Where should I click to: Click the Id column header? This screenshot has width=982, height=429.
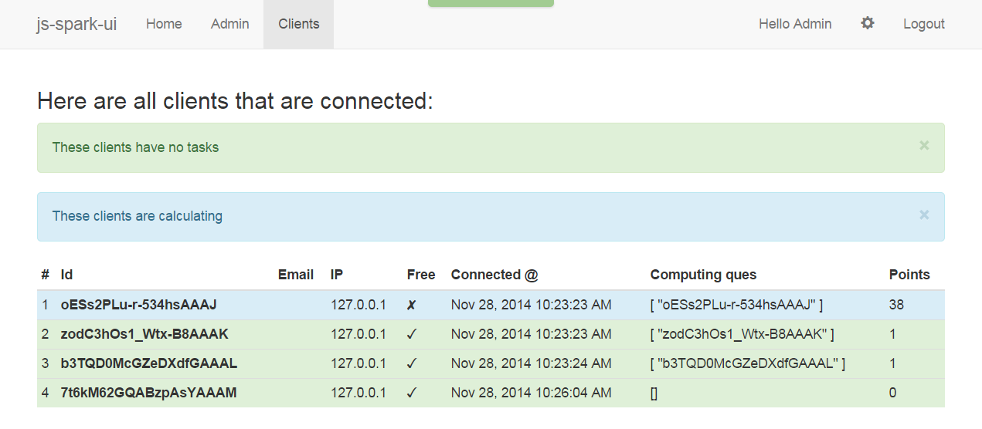(x=66, y=275)
